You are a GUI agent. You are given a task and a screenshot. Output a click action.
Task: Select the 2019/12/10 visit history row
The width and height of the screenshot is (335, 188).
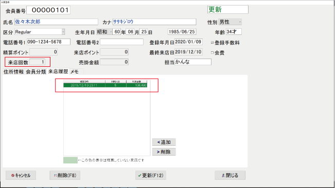point(105,85)
